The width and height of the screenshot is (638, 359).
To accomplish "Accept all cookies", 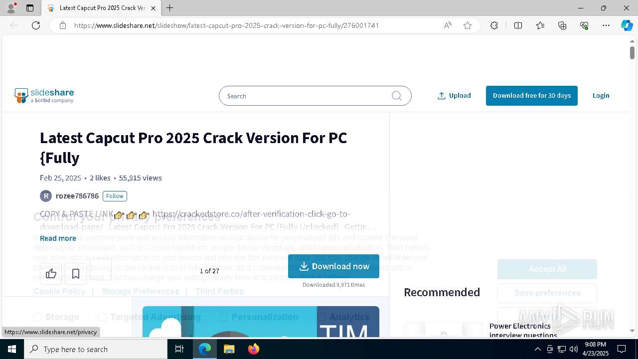I will [x=547, y=269].
